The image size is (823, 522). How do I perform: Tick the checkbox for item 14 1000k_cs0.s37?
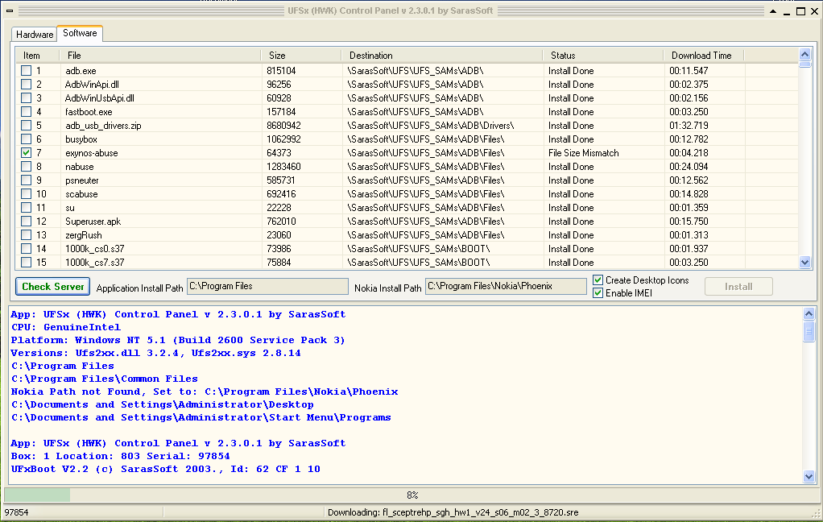pyautogui.click(x=27, y=248)
